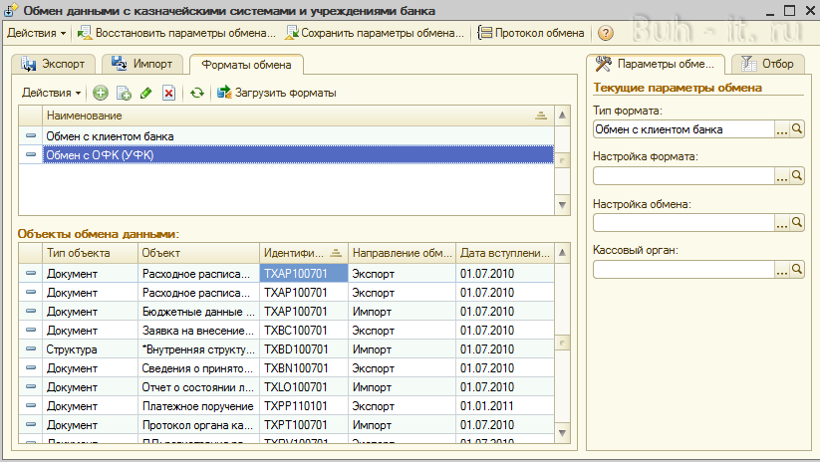Refresh the formats list with the green arrows
Viewport: 820px width, 462px height.
pos(197,93)
